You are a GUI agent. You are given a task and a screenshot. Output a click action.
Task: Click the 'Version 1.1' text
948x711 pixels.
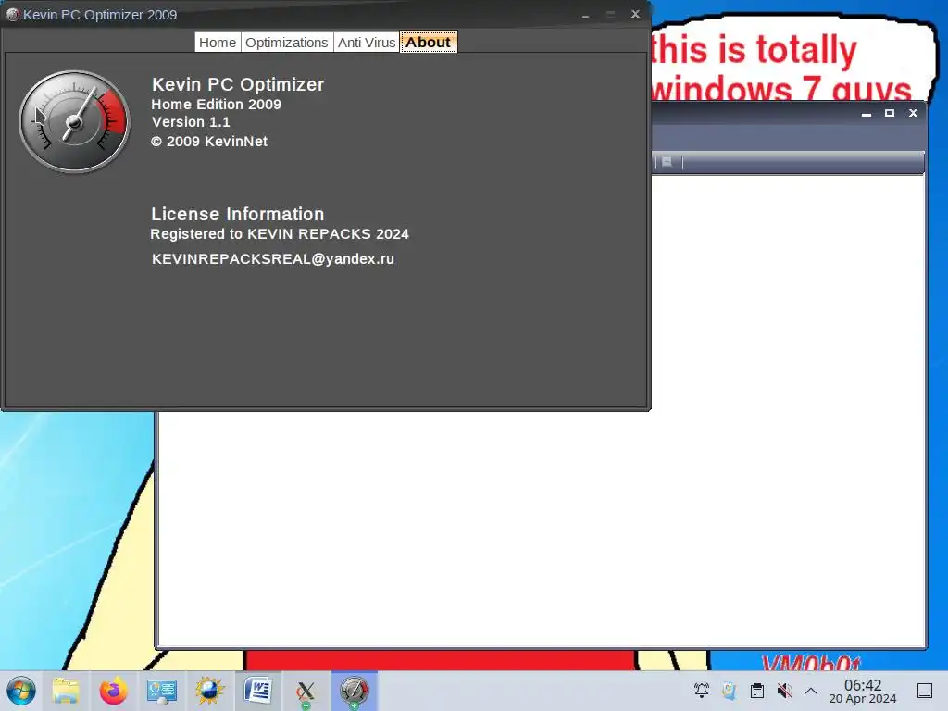[x=191, y=122]
